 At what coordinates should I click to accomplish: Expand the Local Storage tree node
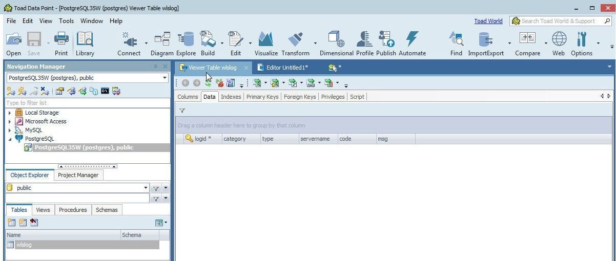coord(10,113)
